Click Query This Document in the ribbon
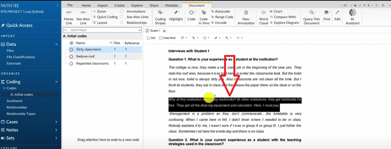391x149 pixels. (x=312, y=17)
